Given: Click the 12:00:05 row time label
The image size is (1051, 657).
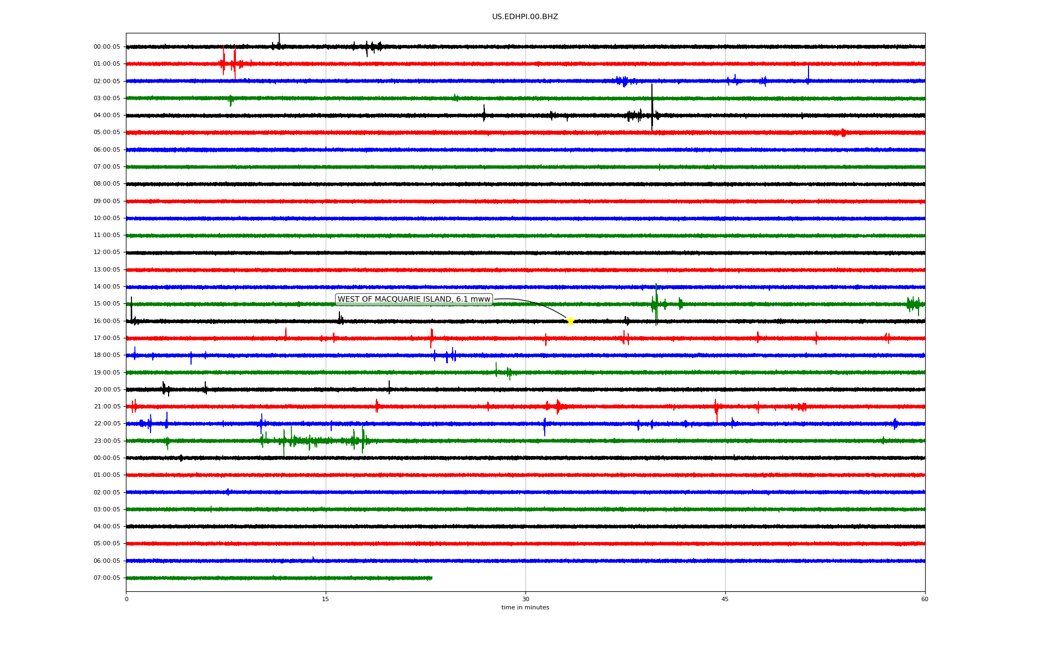Looking at the screenshot, I should (107, 252).
